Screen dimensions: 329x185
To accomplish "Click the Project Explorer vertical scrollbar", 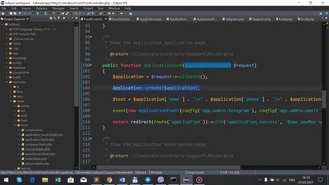I will click(77, 66).
